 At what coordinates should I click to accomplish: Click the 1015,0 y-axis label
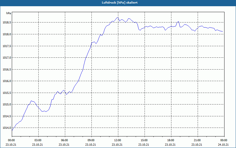pos(6,104)
